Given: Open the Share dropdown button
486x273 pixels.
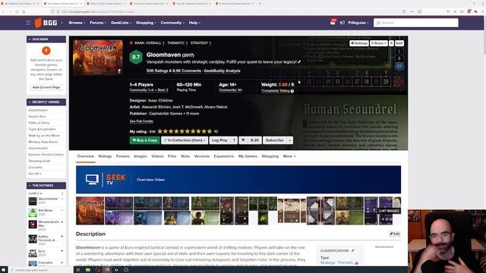Looking at the screenshot, I should point(379,43).
